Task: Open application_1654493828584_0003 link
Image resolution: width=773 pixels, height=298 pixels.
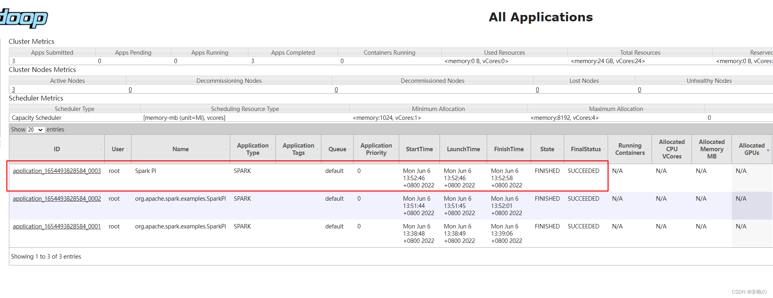Action: pyautogui.click(x=57, y=171)
